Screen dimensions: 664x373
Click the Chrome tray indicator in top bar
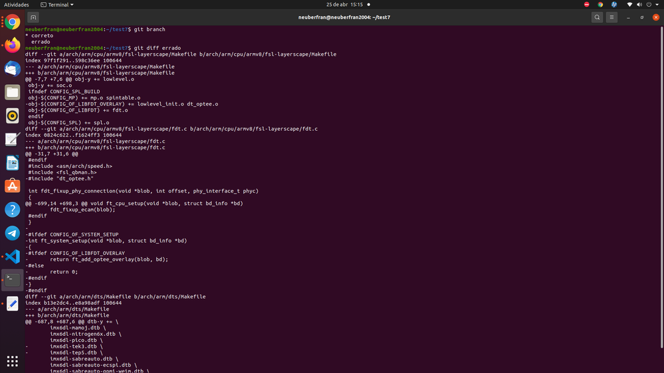tap(600, 5)
